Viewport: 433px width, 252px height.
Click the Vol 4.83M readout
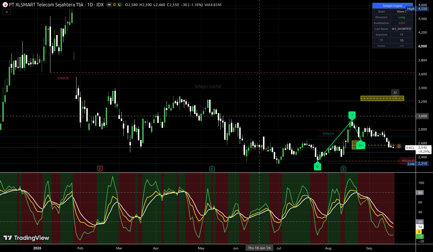pos(213,5)
